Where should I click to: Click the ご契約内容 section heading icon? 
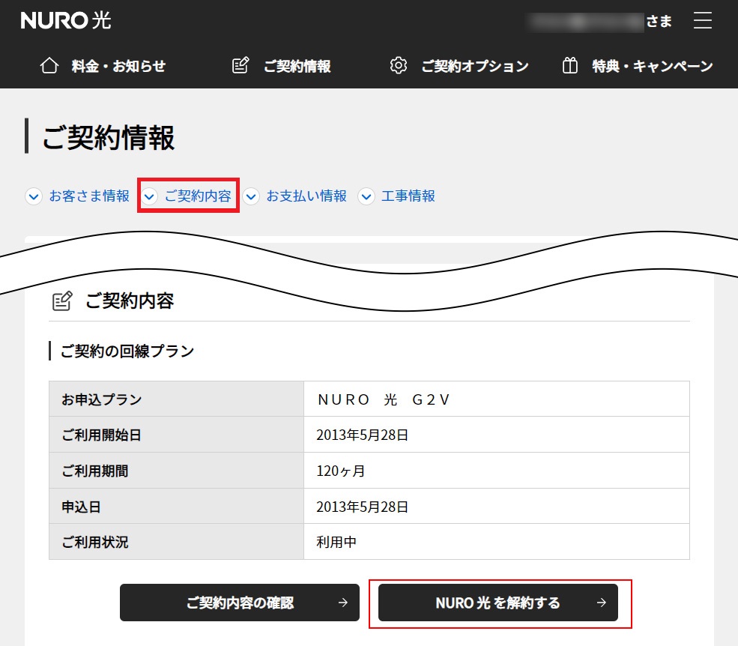pos(62,301)
